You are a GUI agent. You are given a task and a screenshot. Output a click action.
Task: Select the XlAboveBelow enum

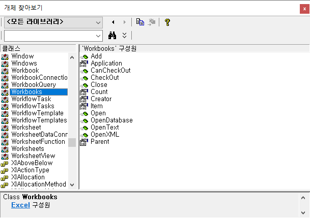coord(32,163)
